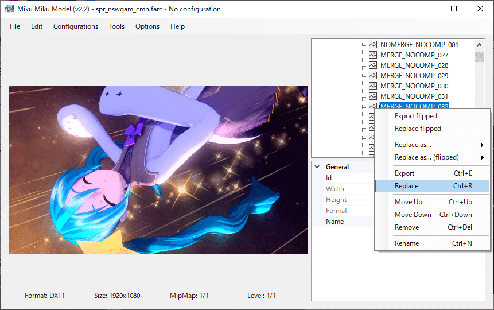Click the texture icon beside MERGE_NOCOMP_027
Screen dimensions: 494x310
tap(373, 55)
